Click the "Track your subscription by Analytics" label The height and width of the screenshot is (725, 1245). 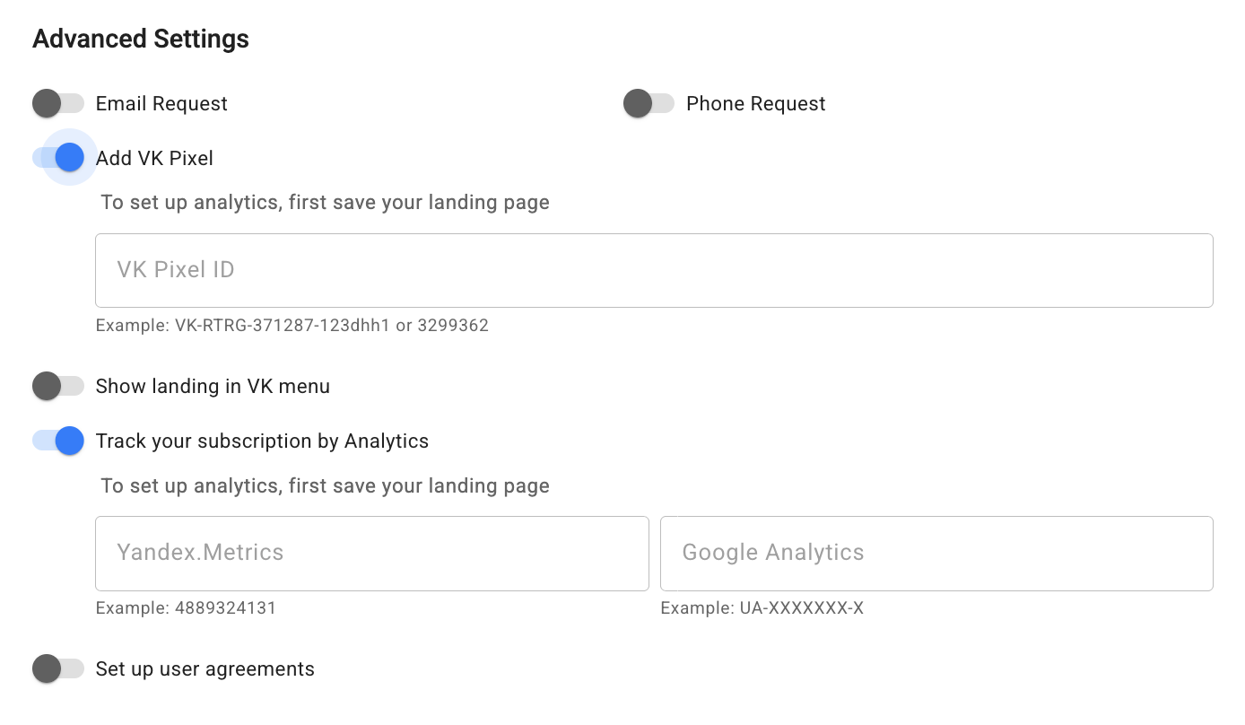262,441
